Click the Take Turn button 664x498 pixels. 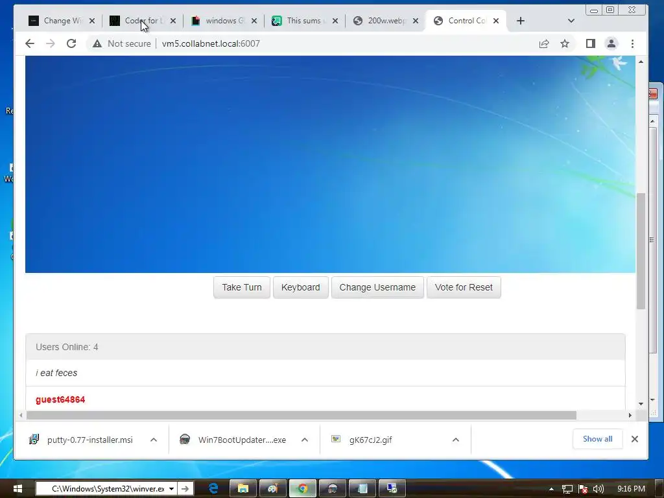(x=242, y=287)
